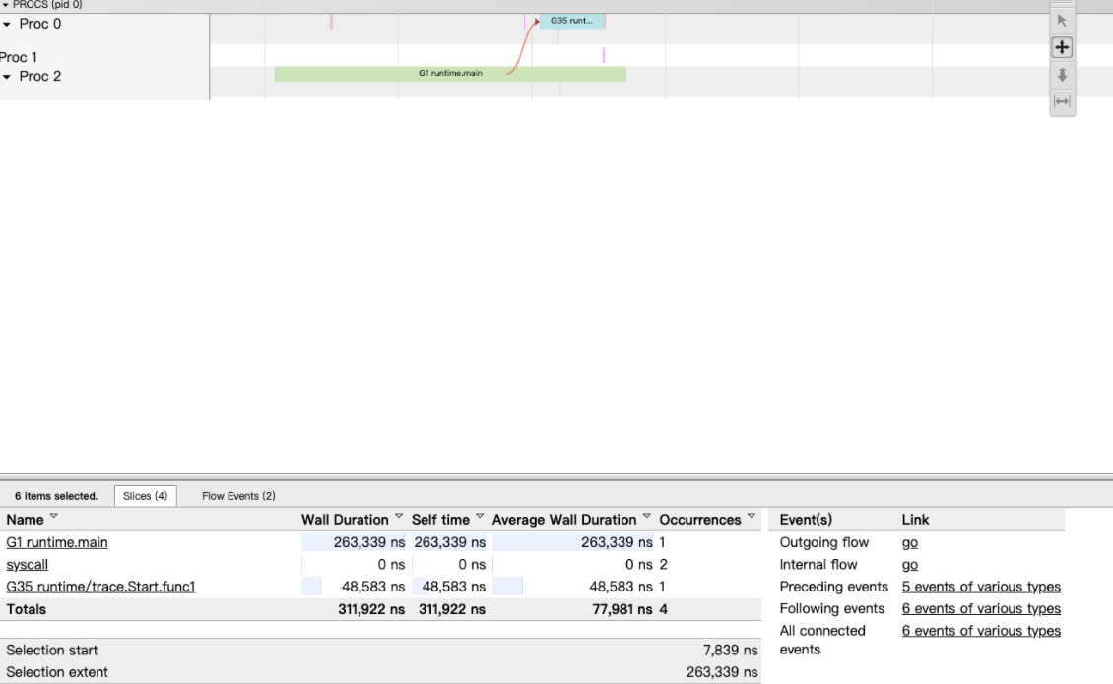Screen dimensions: 1113x684
Task: Select the arrow selection tool
Action: click(1062, 20)
